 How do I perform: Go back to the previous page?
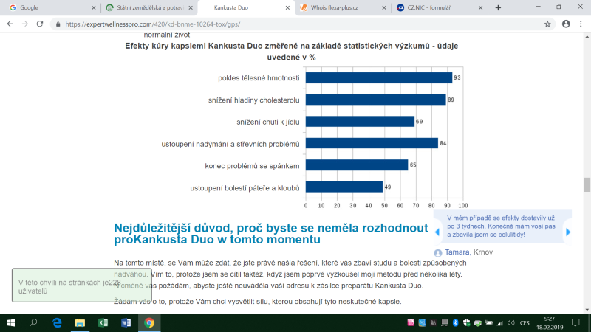pos(10,24)
